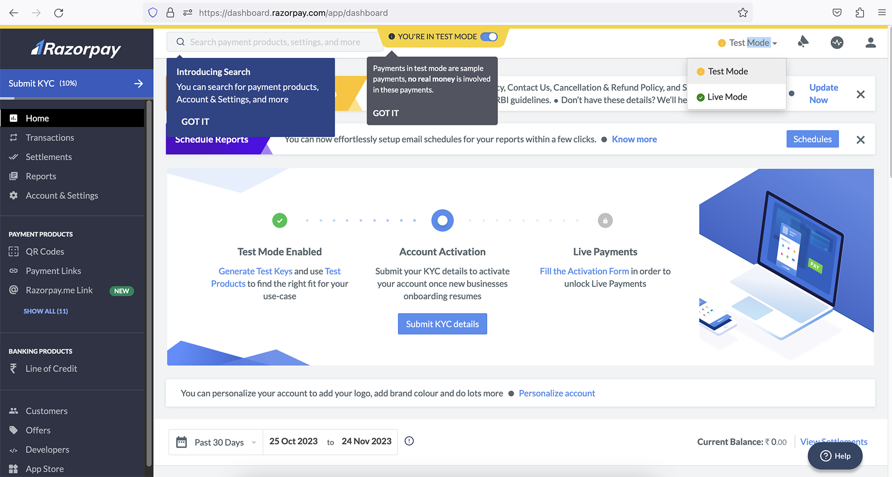The height and width of the screenshot is (477, 892).
Task: Close the Update Now banner
Action: [x=861, y=94]
